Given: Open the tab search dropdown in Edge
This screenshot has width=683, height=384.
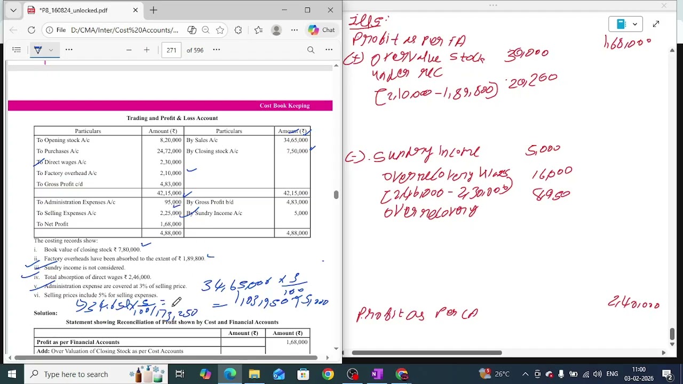Looking at the screenshot, I should 13,10.
